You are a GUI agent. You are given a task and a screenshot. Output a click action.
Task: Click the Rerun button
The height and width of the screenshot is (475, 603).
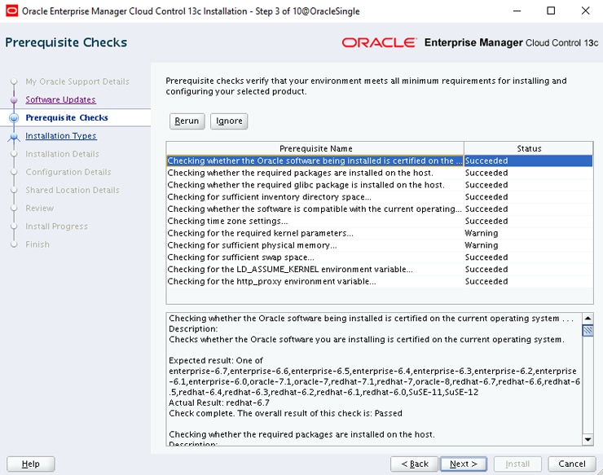187,121
